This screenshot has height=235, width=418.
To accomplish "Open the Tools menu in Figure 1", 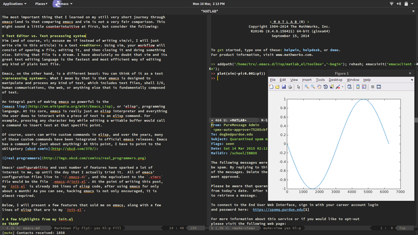I will pyautogui.click(x=320, y=80).
